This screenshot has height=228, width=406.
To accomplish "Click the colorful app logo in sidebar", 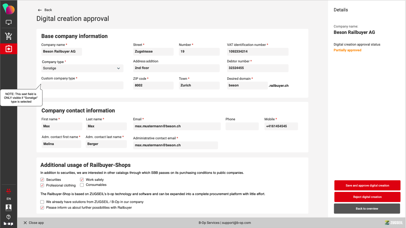I will 9,9.
